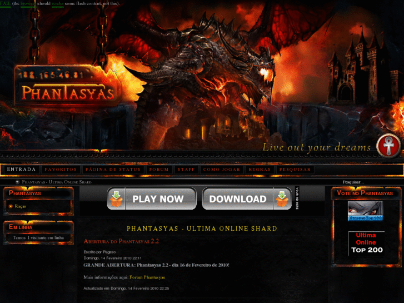
Task: Click the GRANDE ABERTURA announcement text
Action: (156, 265)
